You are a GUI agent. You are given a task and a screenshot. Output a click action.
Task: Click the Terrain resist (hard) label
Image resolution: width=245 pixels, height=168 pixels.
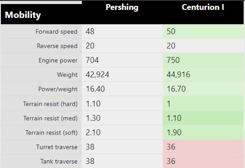click(x=50, y=104)
